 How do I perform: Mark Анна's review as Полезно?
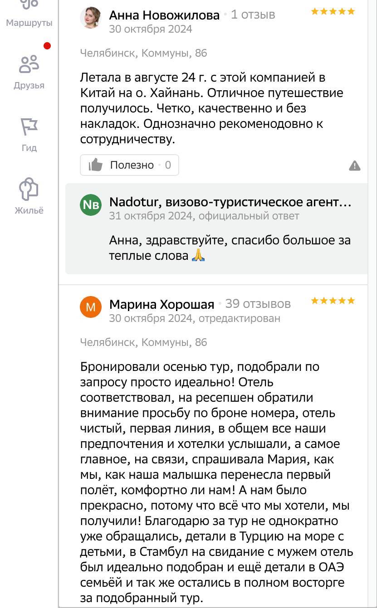tap(129, 165)
